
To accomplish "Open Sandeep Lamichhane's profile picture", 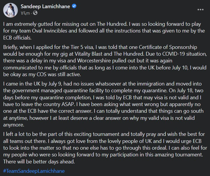I will (x=11, y=10).
